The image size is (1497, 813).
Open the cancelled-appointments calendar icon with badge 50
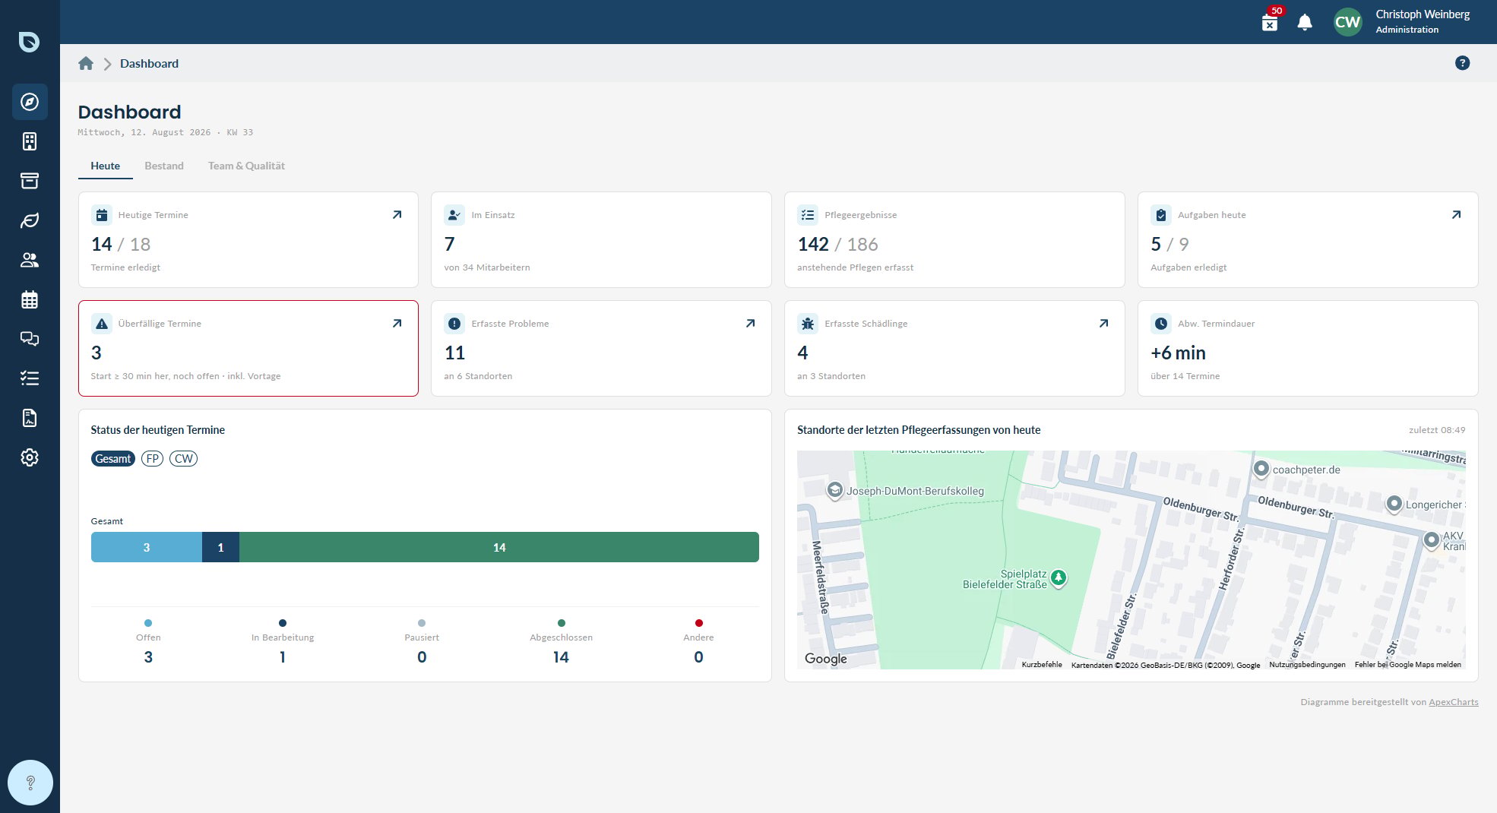1270,24
